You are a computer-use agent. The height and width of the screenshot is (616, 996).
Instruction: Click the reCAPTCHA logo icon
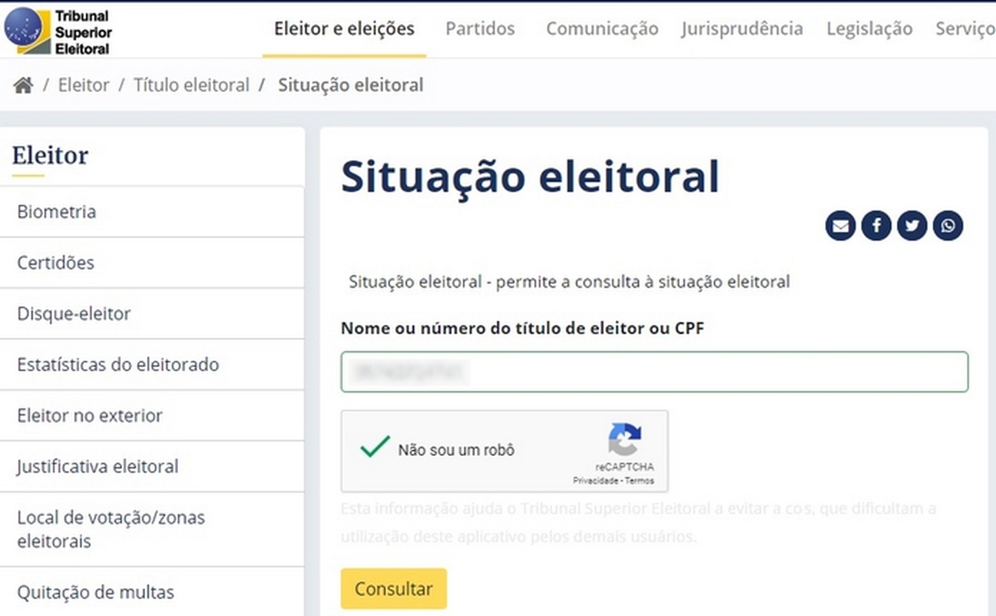624,439
